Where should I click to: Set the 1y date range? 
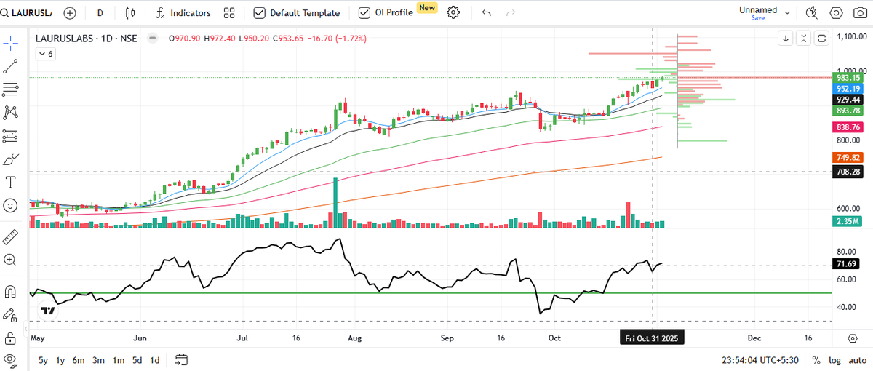pyautogui.click(x=60, y=360)
